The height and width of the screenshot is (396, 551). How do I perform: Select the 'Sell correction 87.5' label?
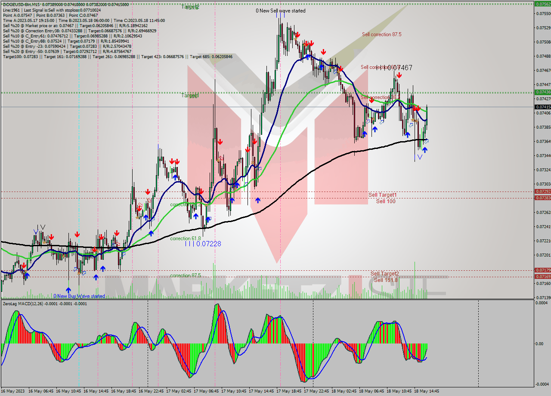382,34
